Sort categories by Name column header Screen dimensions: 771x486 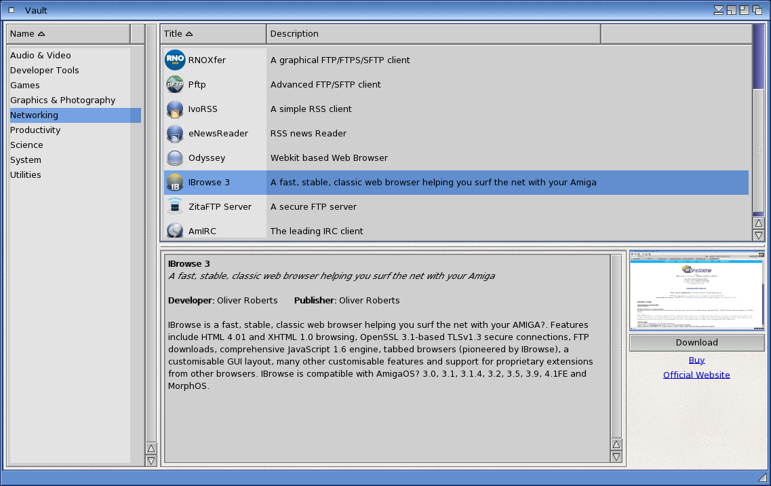(68, 34)
